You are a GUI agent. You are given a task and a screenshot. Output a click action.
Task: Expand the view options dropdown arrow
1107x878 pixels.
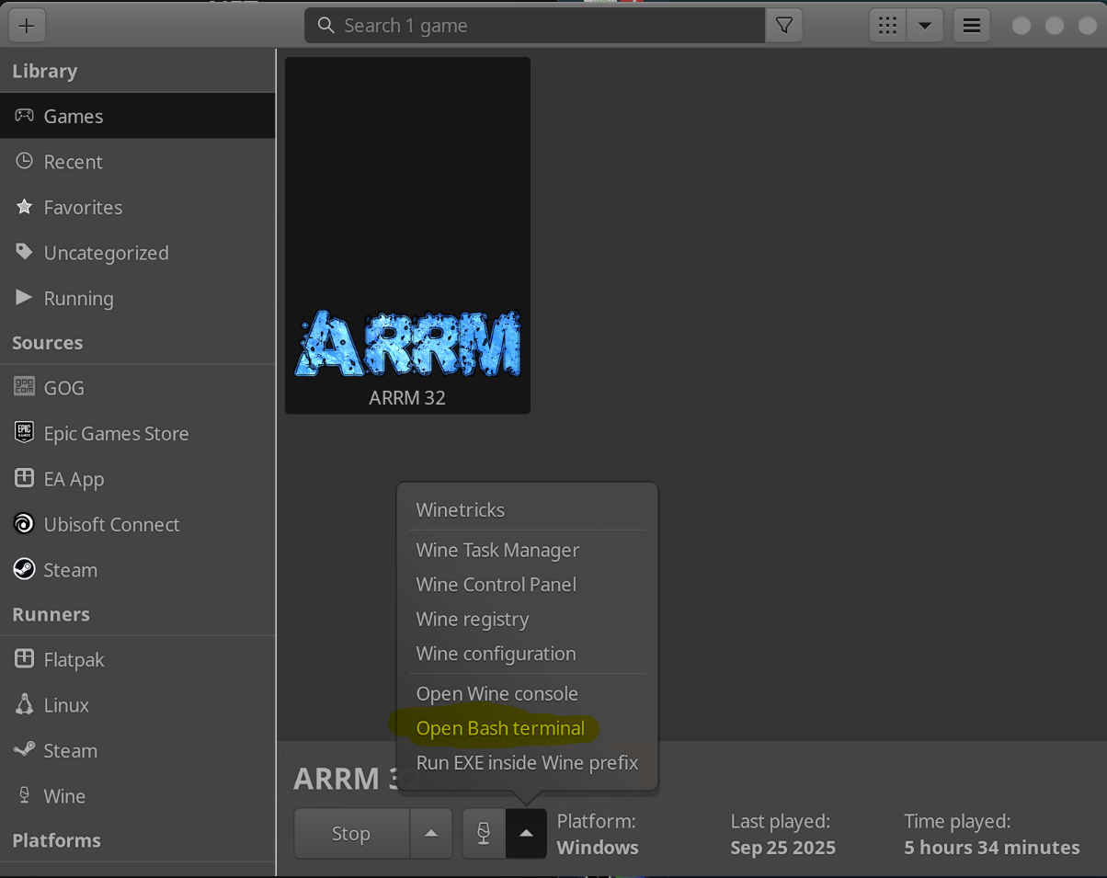tap(925, 26)
